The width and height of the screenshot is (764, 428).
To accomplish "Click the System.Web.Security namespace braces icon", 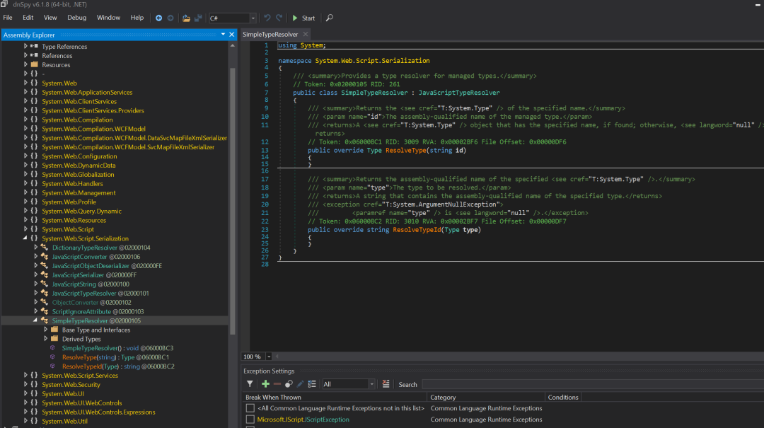I will [34, 385].
